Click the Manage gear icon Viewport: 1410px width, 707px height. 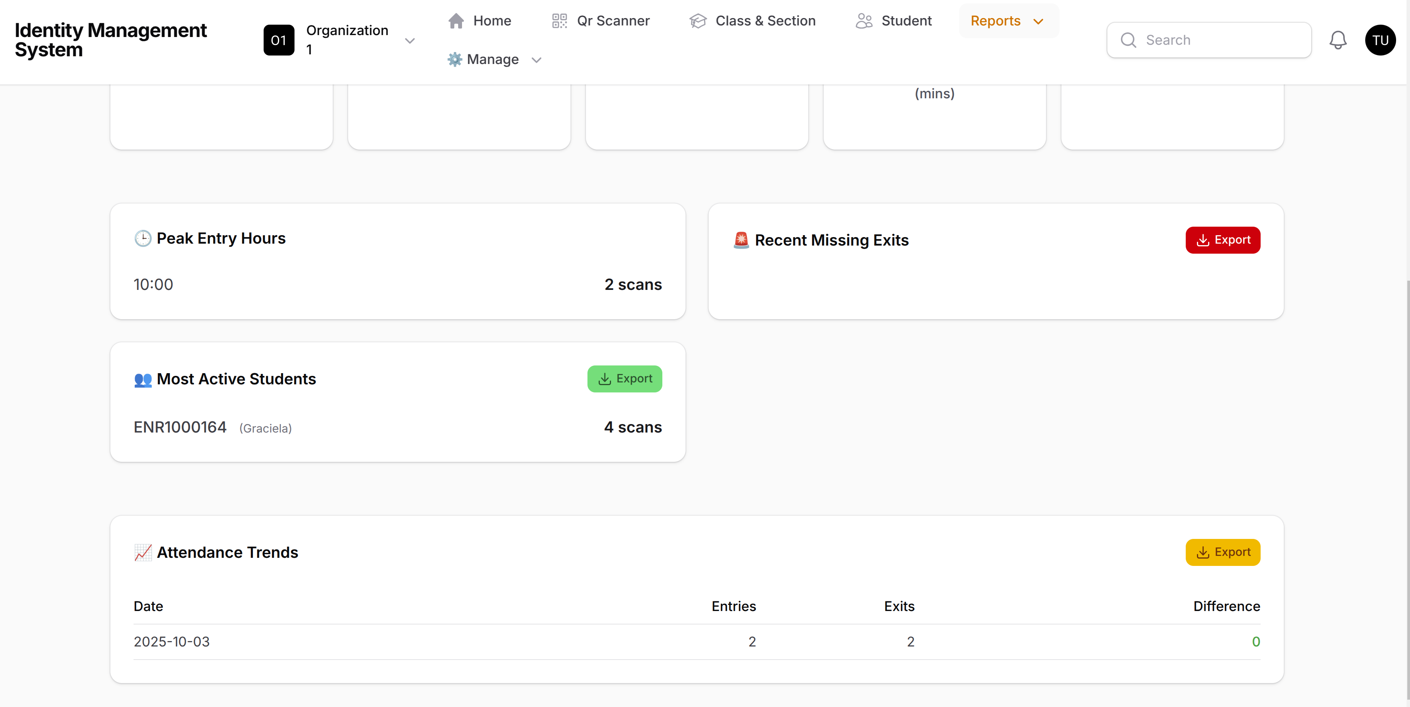point(454,59)
